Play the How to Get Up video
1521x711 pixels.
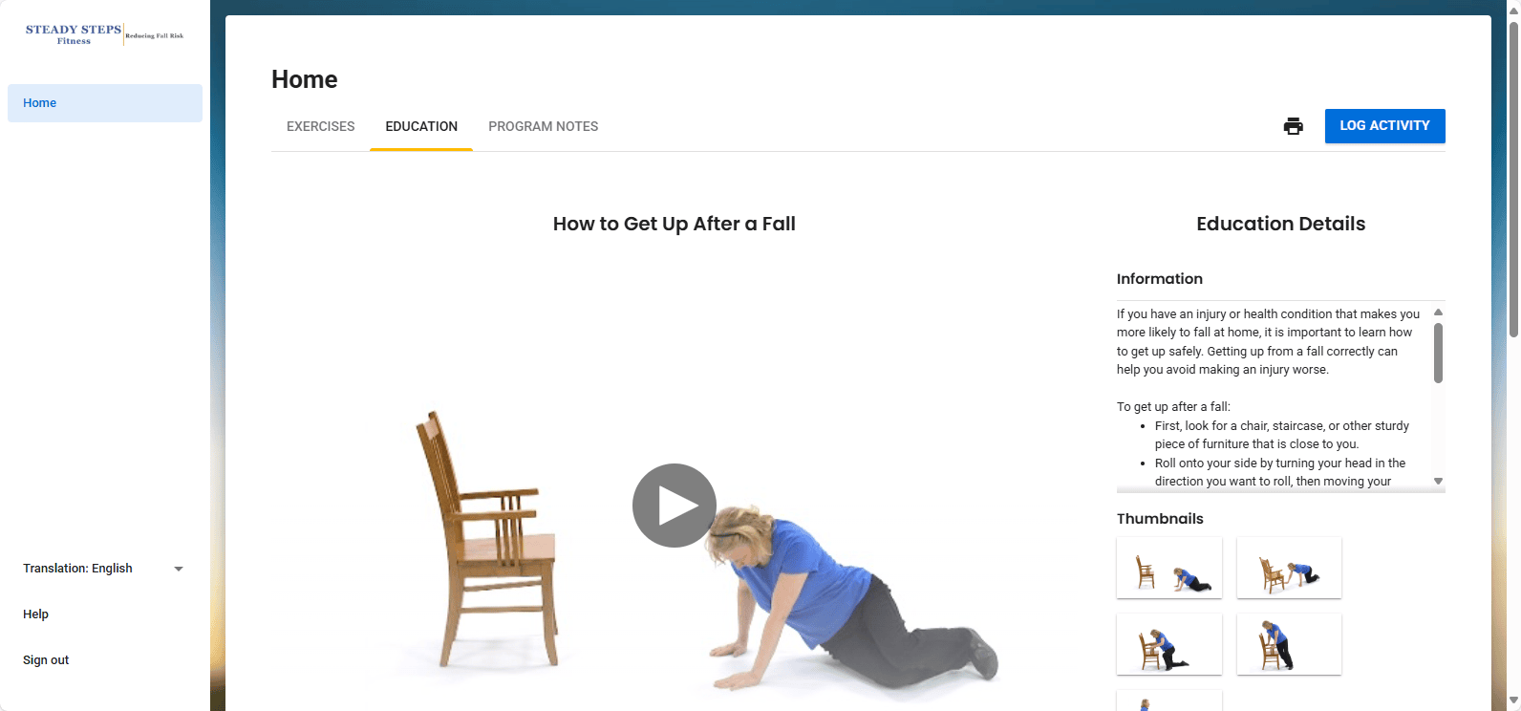pyautogui.click(x=675, y=506)
